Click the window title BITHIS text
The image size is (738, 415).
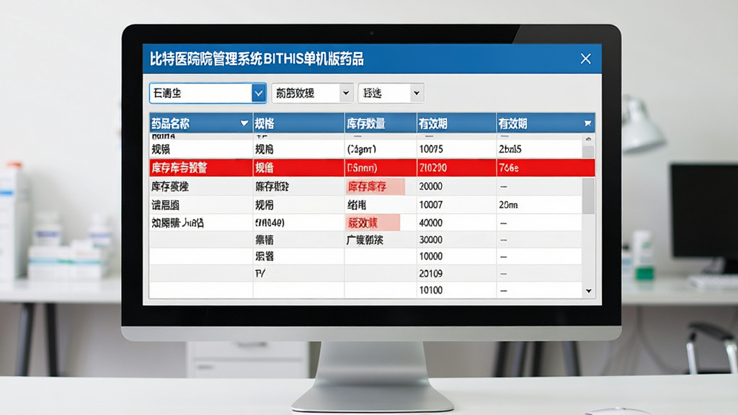tap(283, 59)
